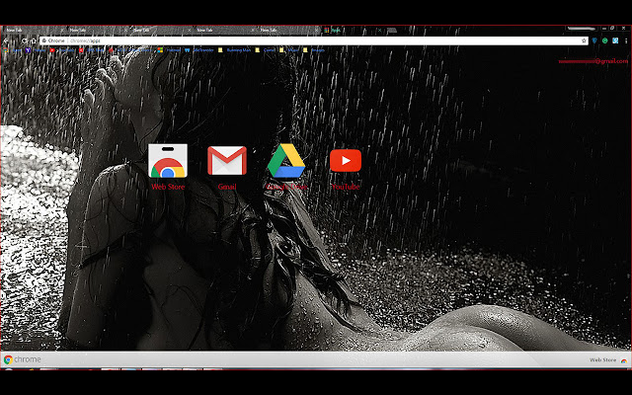Go to the home page button
632x395 pixels.
tap(33, 40)
